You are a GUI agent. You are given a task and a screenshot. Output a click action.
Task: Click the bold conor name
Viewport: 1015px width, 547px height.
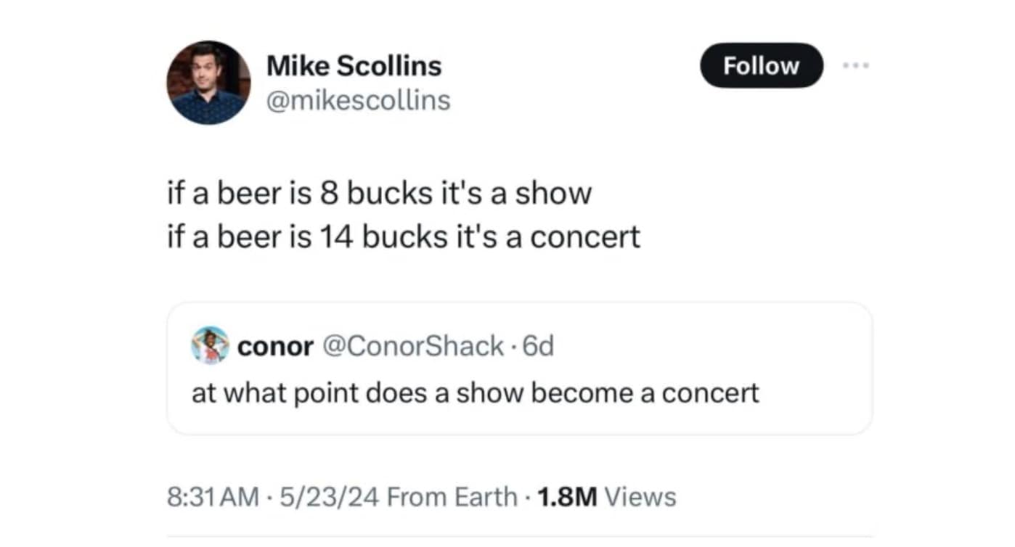pos(275,347)
